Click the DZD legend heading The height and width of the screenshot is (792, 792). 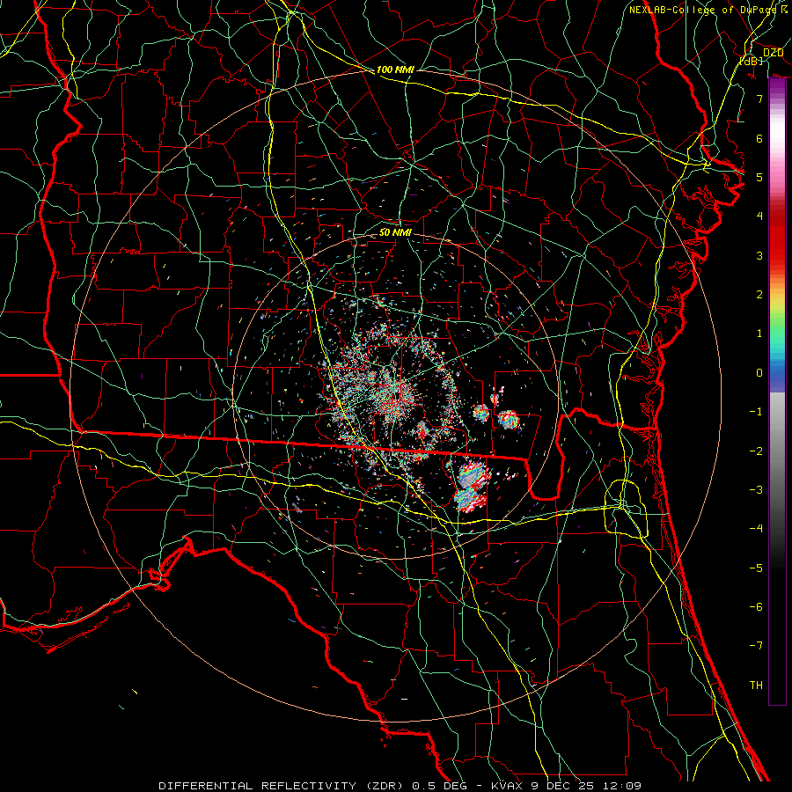point(773,53)
